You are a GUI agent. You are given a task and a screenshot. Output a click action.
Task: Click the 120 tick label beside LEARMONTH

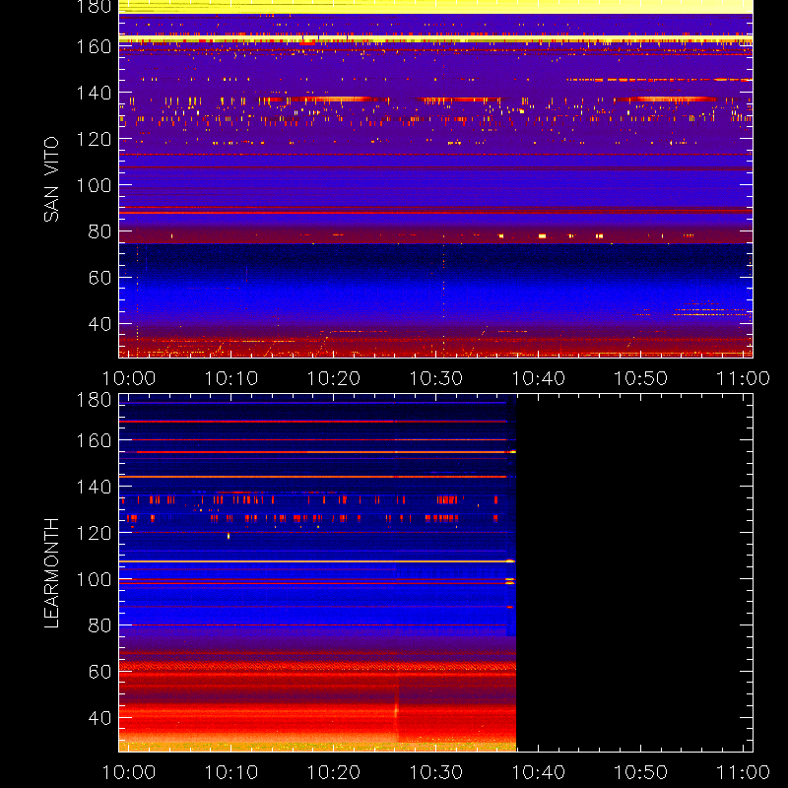(94, 533)
